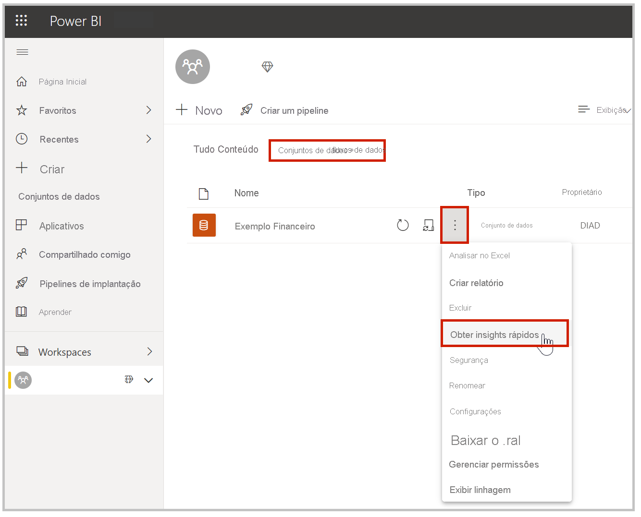Expand the current workspace dropdown arrow
The width and height of the screenshot is (641, 517).
click(x=148, y=380)
